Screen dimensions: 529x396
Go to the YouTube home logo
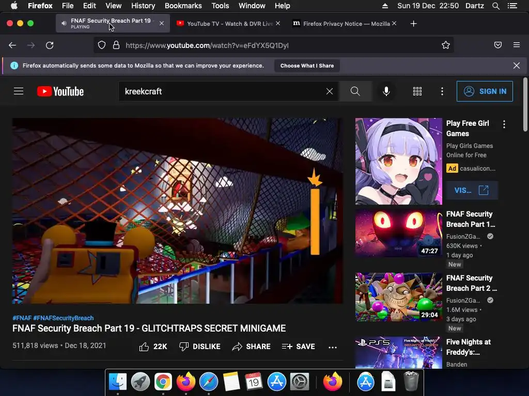click(x=60, y=91)
